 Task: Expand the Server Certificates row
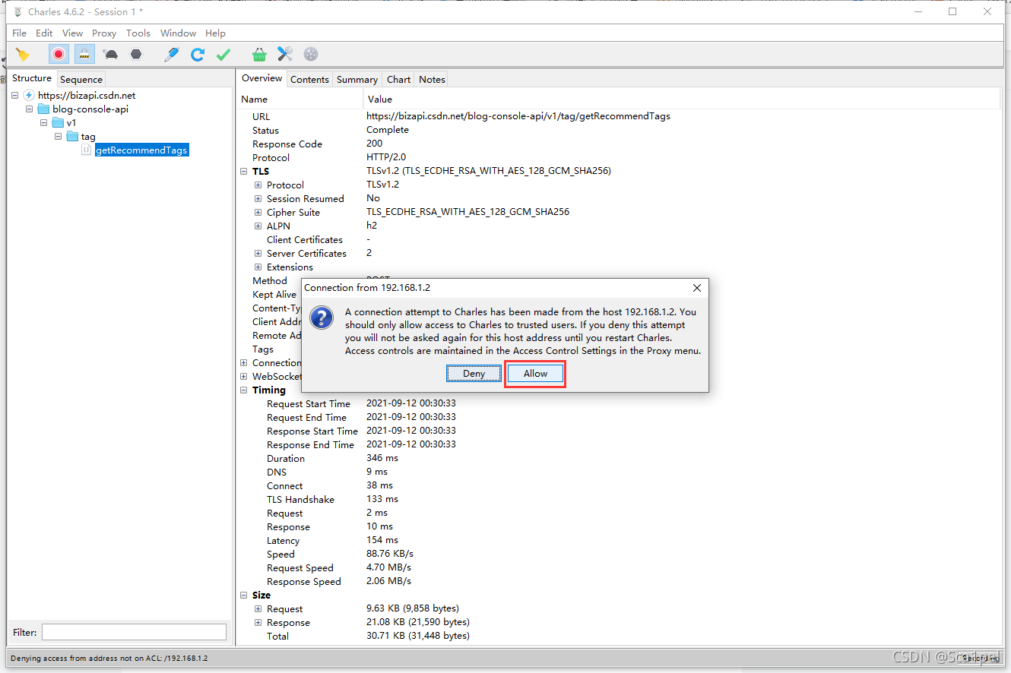tap(258, 254)
